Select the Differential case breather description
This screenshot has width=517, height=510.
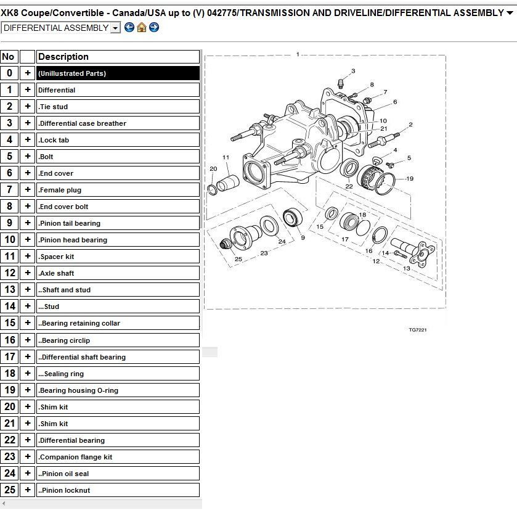point(118,123)
